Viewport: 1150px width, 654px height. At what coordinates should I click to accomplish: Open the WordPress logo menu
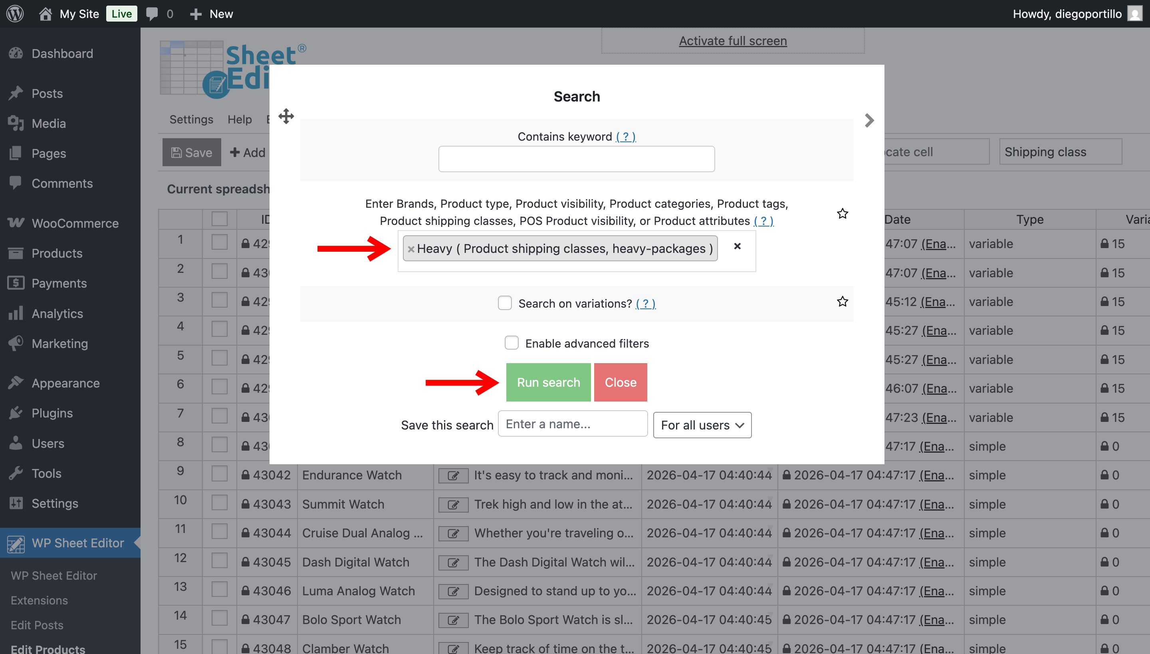coord(15,14)
